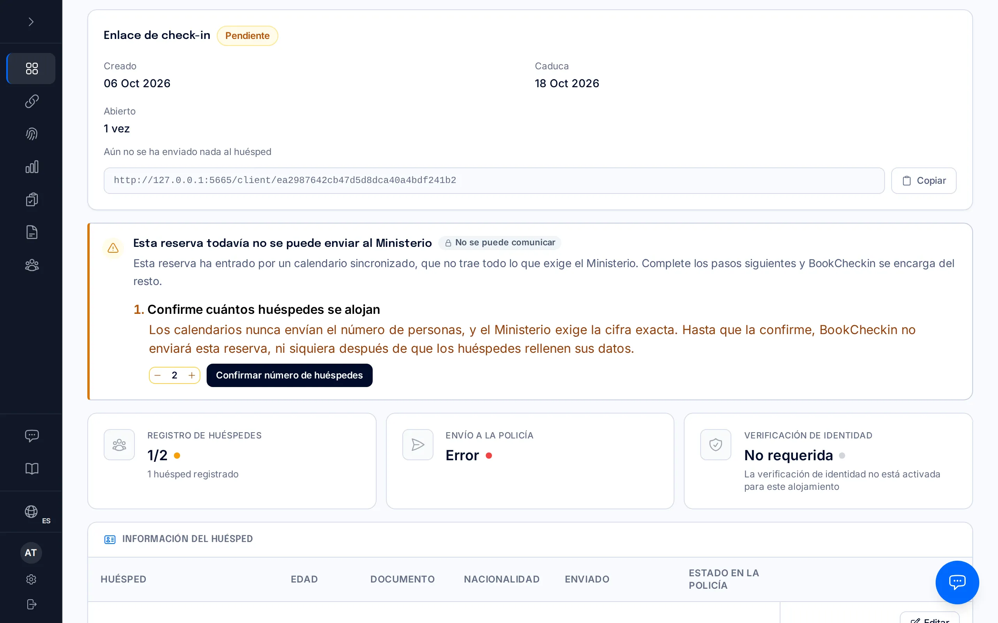998x623 pixels.
Task: Click the Estado en la policía header
Action: (x=724, y=579)
